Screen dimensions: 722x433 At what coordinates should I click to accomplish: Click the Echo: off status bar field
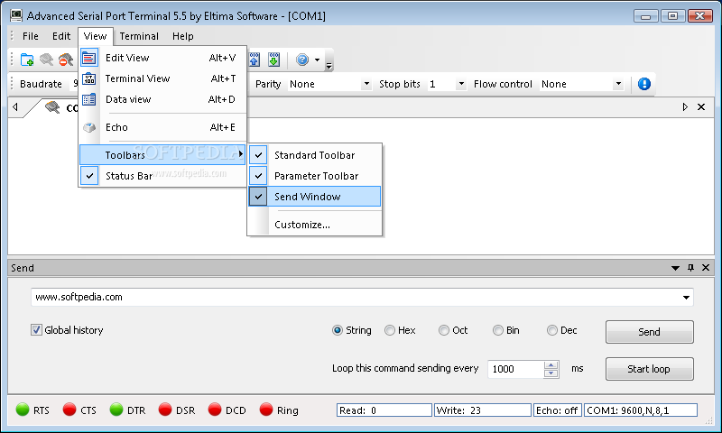557,410
